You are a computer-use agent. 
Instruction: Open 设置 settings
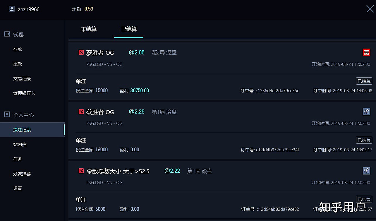pos(18,189)
